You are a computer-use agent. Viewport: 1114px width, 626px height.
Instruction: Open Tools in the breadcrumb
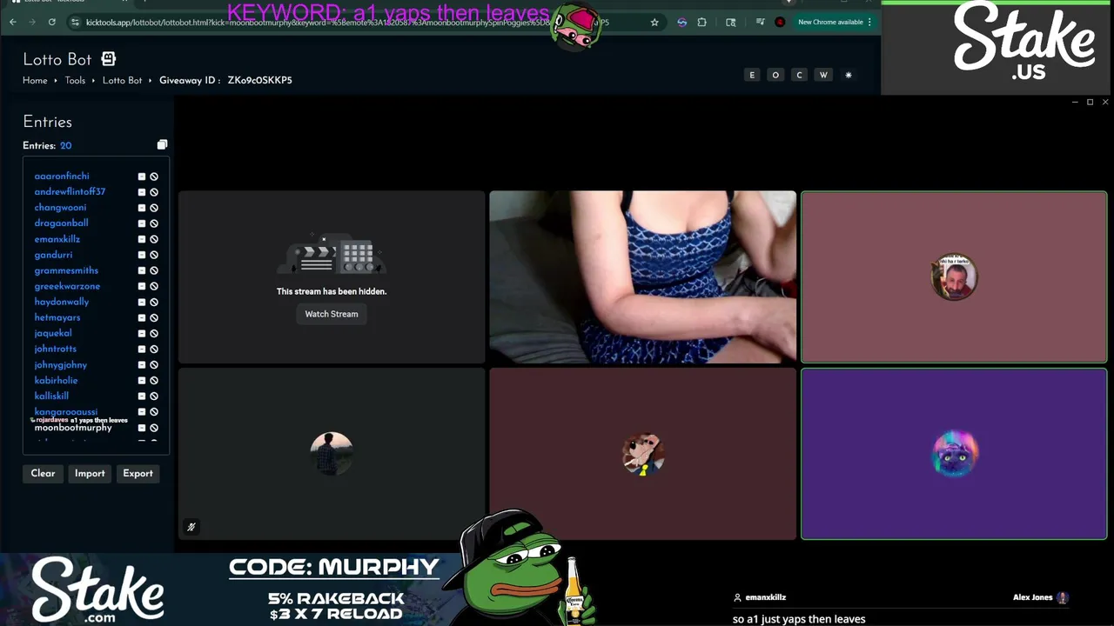[75, 80]
